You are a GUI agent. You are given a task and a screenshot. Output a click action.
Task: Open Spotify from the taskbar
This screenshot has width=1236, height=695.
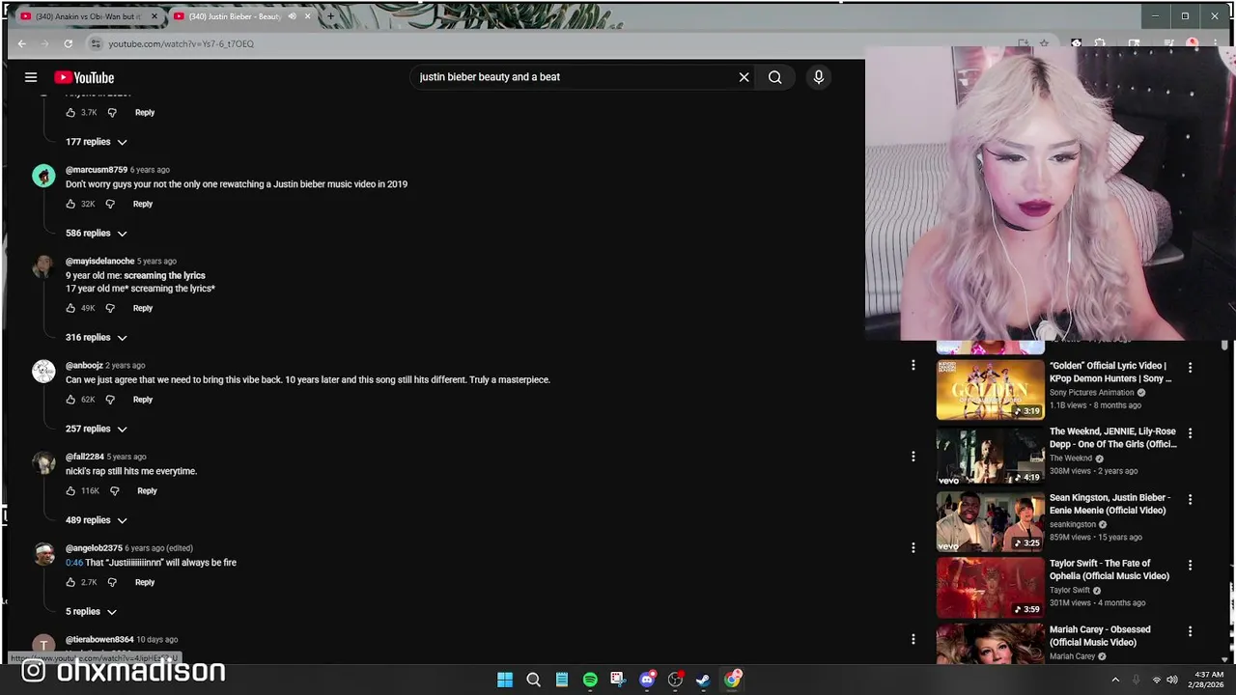coord(590,680)
